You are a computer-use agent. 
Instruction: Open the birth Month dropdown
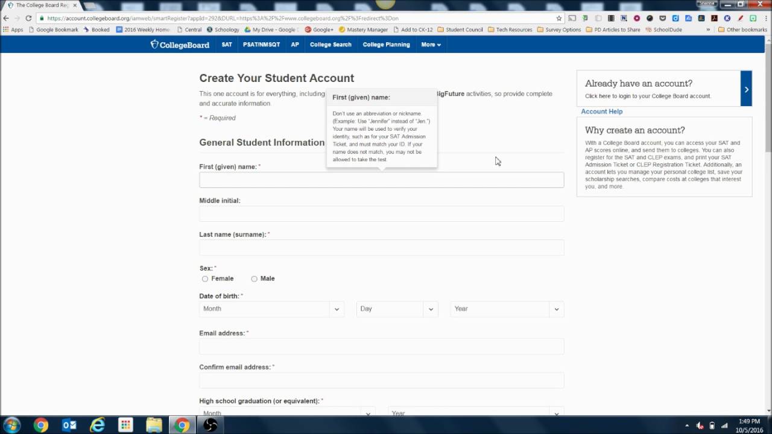click(271, 309)
